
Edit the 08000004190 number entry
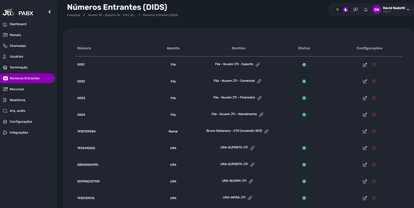pos(365,165)
